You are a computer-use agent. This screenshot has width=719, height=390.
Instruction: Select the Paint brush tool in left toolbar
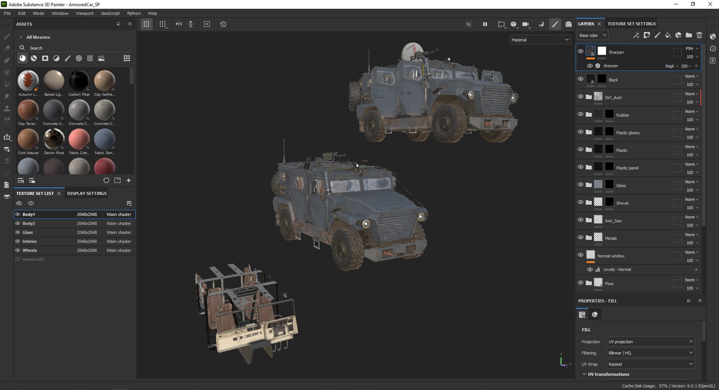click(x=7, y=36)
